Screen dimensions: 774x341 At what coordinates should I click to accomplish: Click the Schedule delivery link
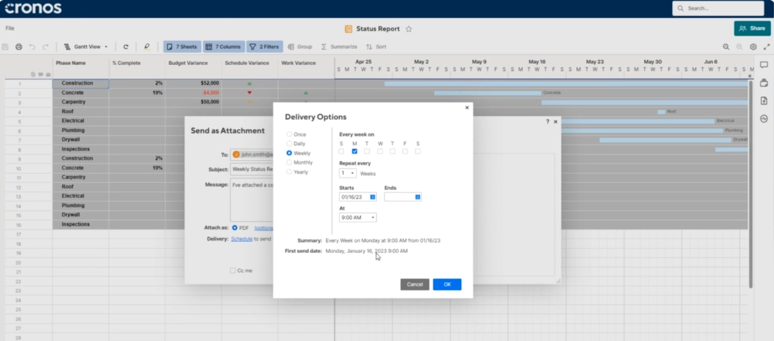pyautogui.click(x=242, y=239)
